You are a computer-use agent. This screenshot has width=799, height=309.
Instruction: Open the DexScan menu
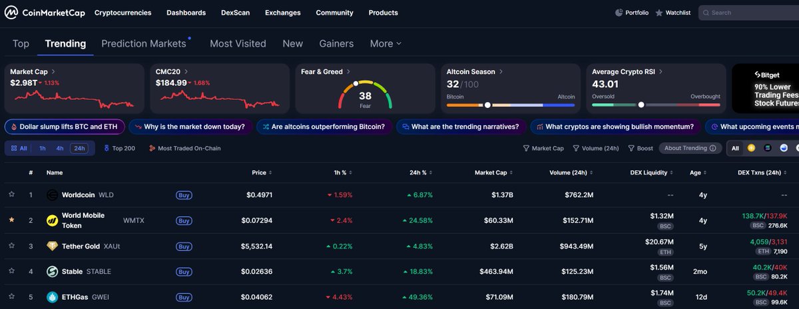pos(235,13)
